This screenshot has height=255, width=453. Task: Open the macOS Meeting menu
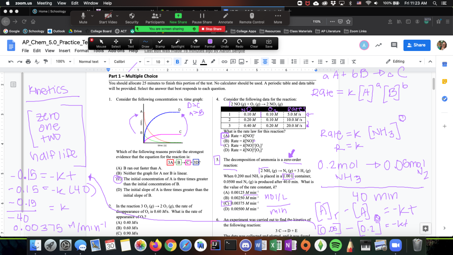point(44,3)
